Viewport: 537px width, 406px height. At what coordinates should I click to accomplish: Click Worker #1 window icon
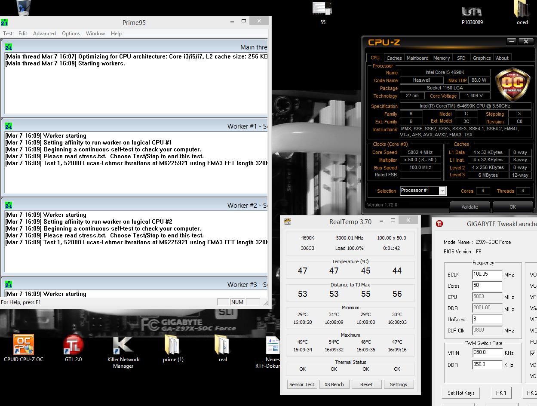click(x=9, y=126)
